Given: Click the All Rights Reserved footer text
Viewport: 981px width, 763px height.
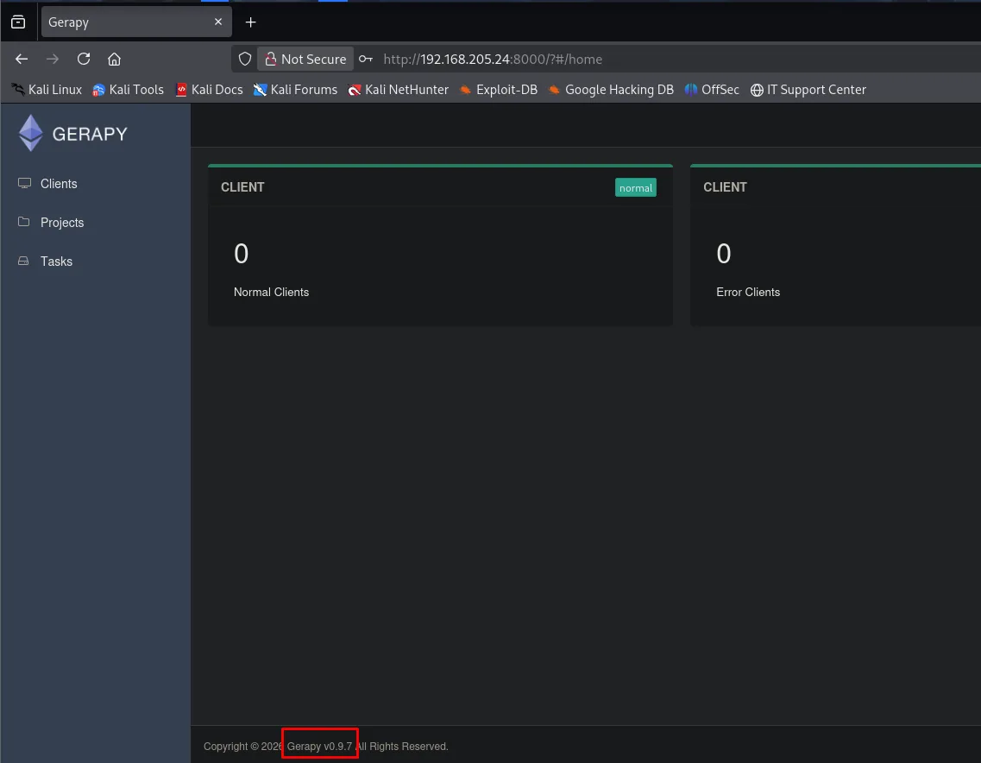Looking at the screenshot, I should [x=402, y=746].
